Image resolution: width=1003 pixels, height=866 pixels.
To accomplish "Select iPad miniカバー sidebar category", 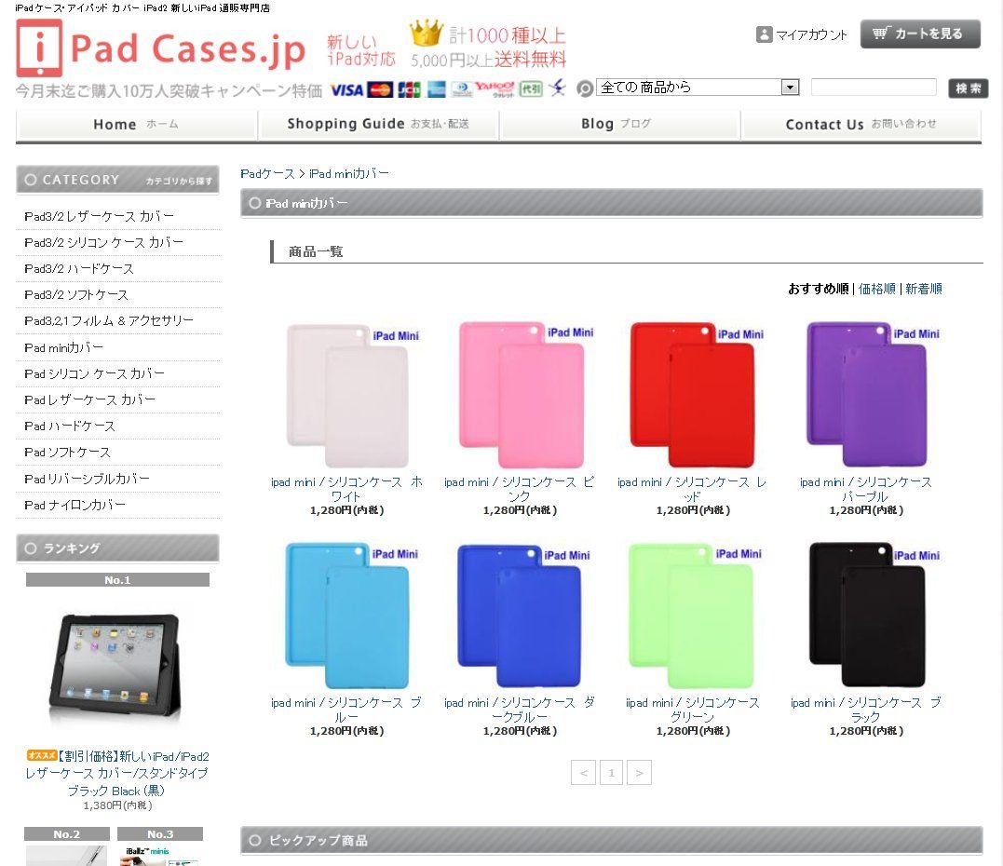I will [x=62, y=347].
